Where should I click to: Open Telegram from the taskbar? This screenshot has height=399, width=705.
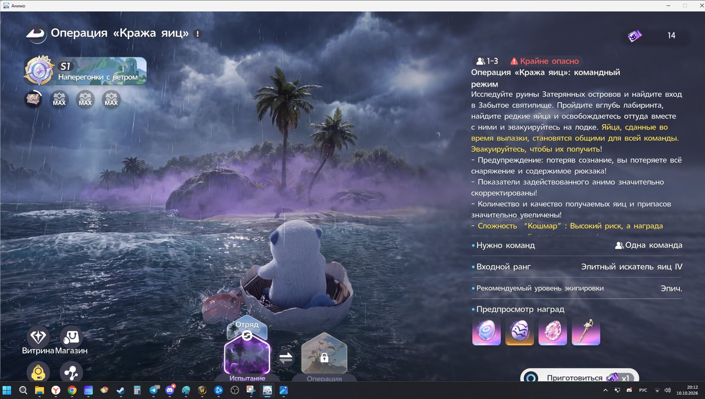pyautogui.click(x=154, y=390)
